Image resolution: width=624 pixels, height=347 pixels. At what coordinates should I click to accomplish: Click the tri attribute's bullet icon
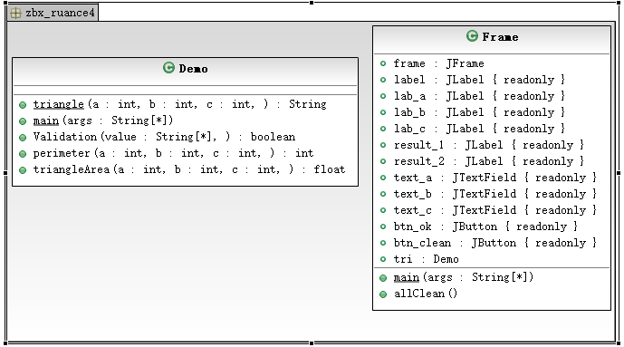[x=383, y=259]
